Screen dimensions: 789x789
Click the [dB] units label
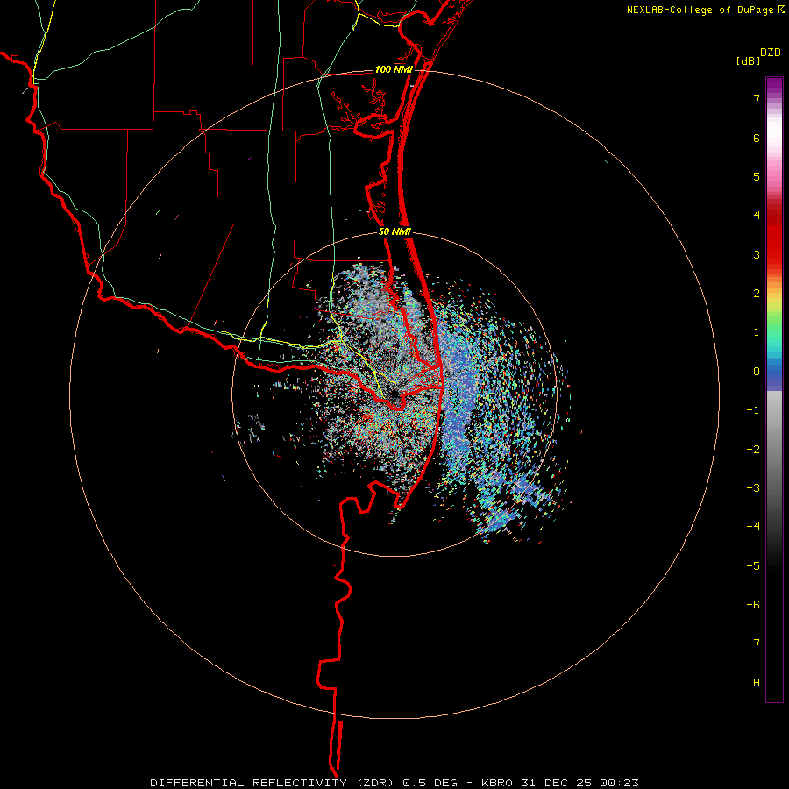[748, 60]
